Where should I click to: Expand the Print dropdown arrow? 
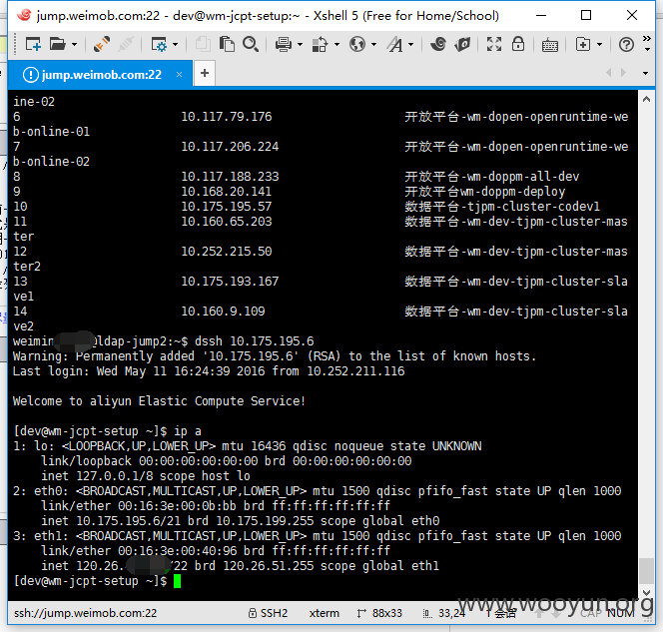tap(300, 44)
